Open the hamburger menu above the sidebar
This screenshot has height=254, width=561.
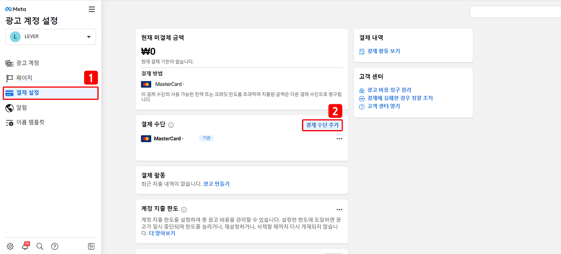92,9
